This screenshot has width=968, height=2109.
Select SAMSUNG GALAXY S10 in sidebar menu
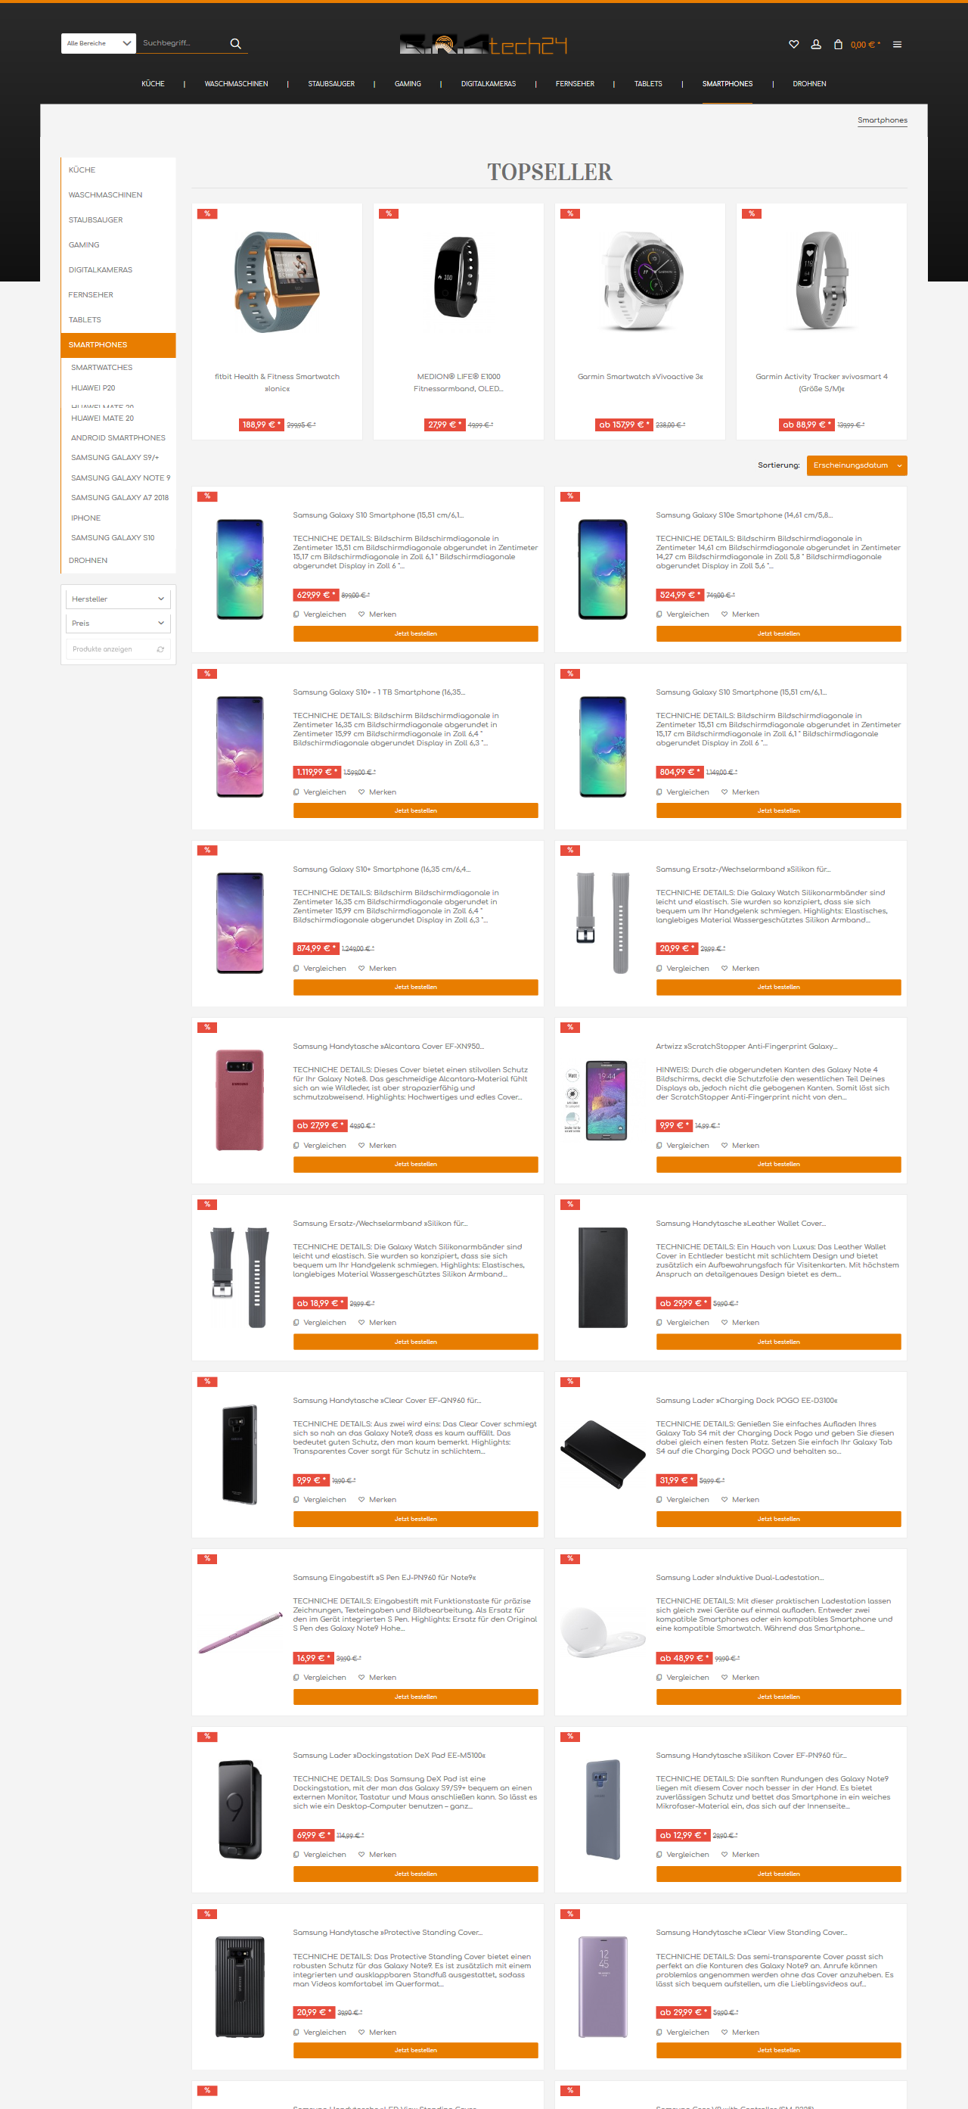(x=113, y=538)
